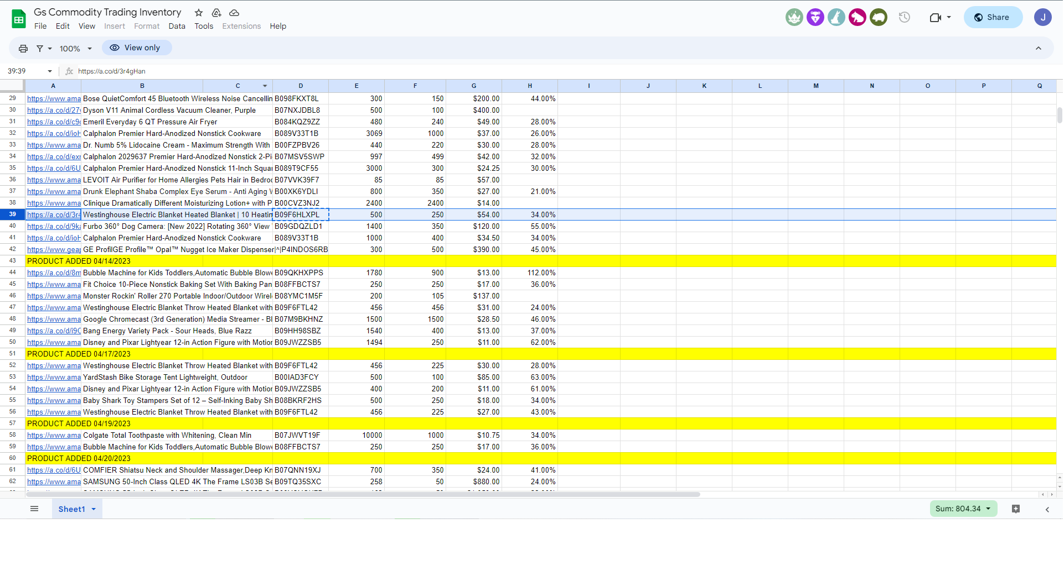Select row 39 header

12,214
